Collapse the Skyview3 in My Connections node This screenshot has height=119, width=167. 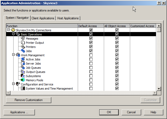(x=8, y=30)
